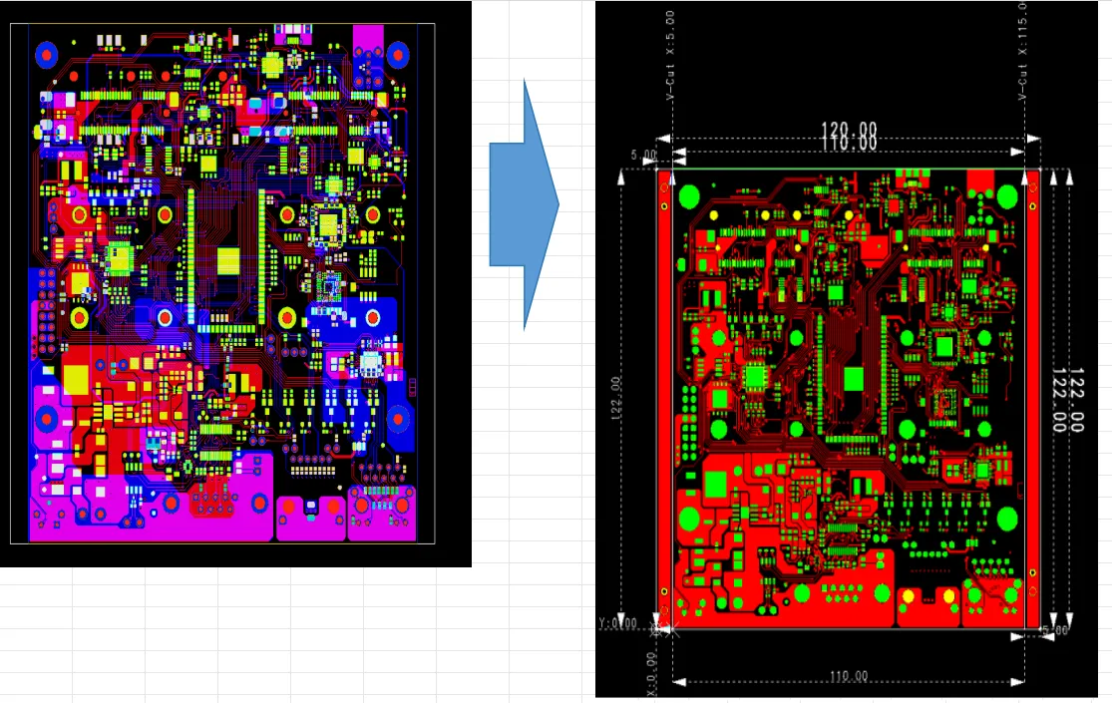Select the blue arrow shape between images
Image resolution: width=1112 pixels, height=703 pixels.
tap(525, 204)
